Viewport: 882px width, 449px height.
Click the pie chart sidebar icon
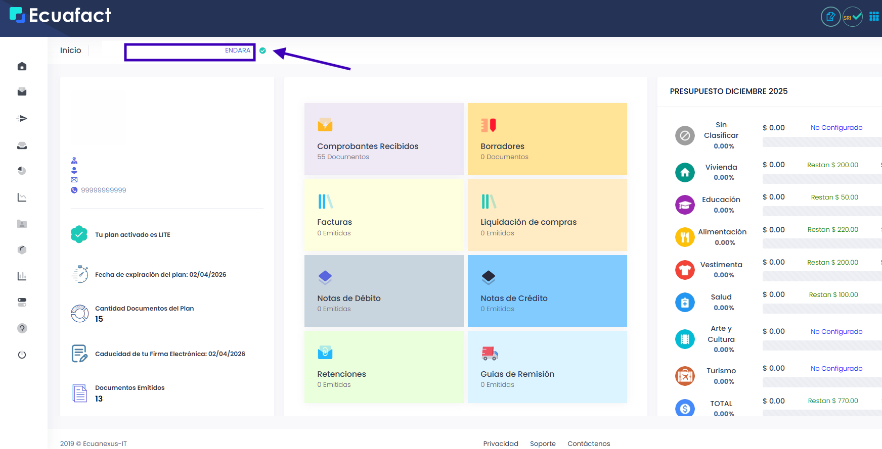(22, 171)
